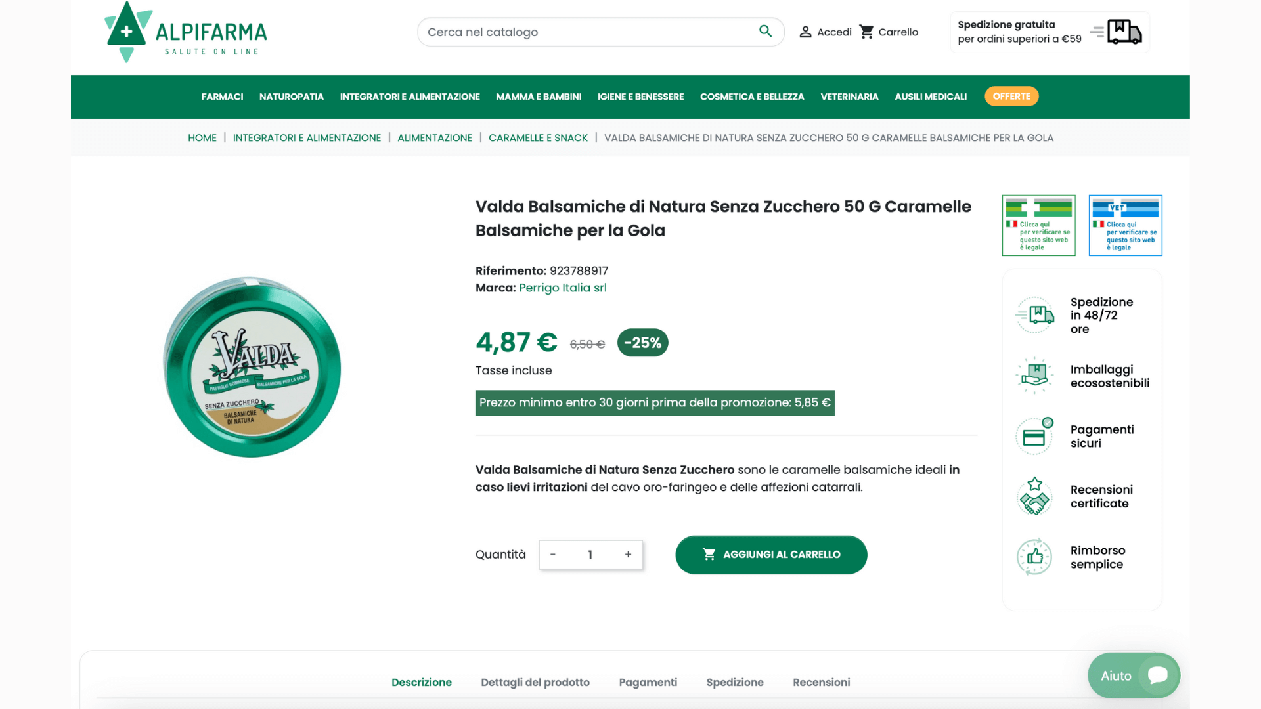Open the Perrigo Italia srl brand link
Screen dimensions: 1261x709
pyautogui.click(x=563, y=288)
